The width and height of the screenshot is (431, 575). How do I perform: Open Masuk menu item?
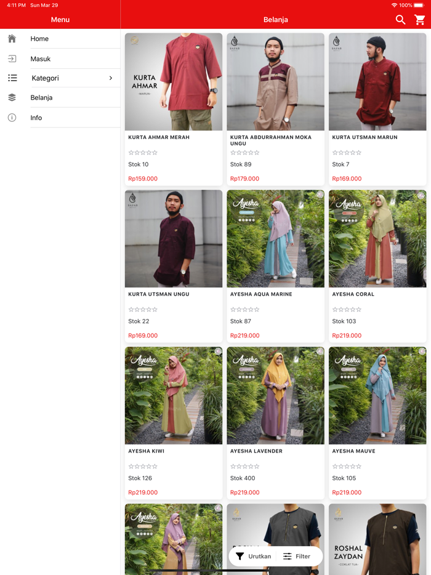click(60, 58)
